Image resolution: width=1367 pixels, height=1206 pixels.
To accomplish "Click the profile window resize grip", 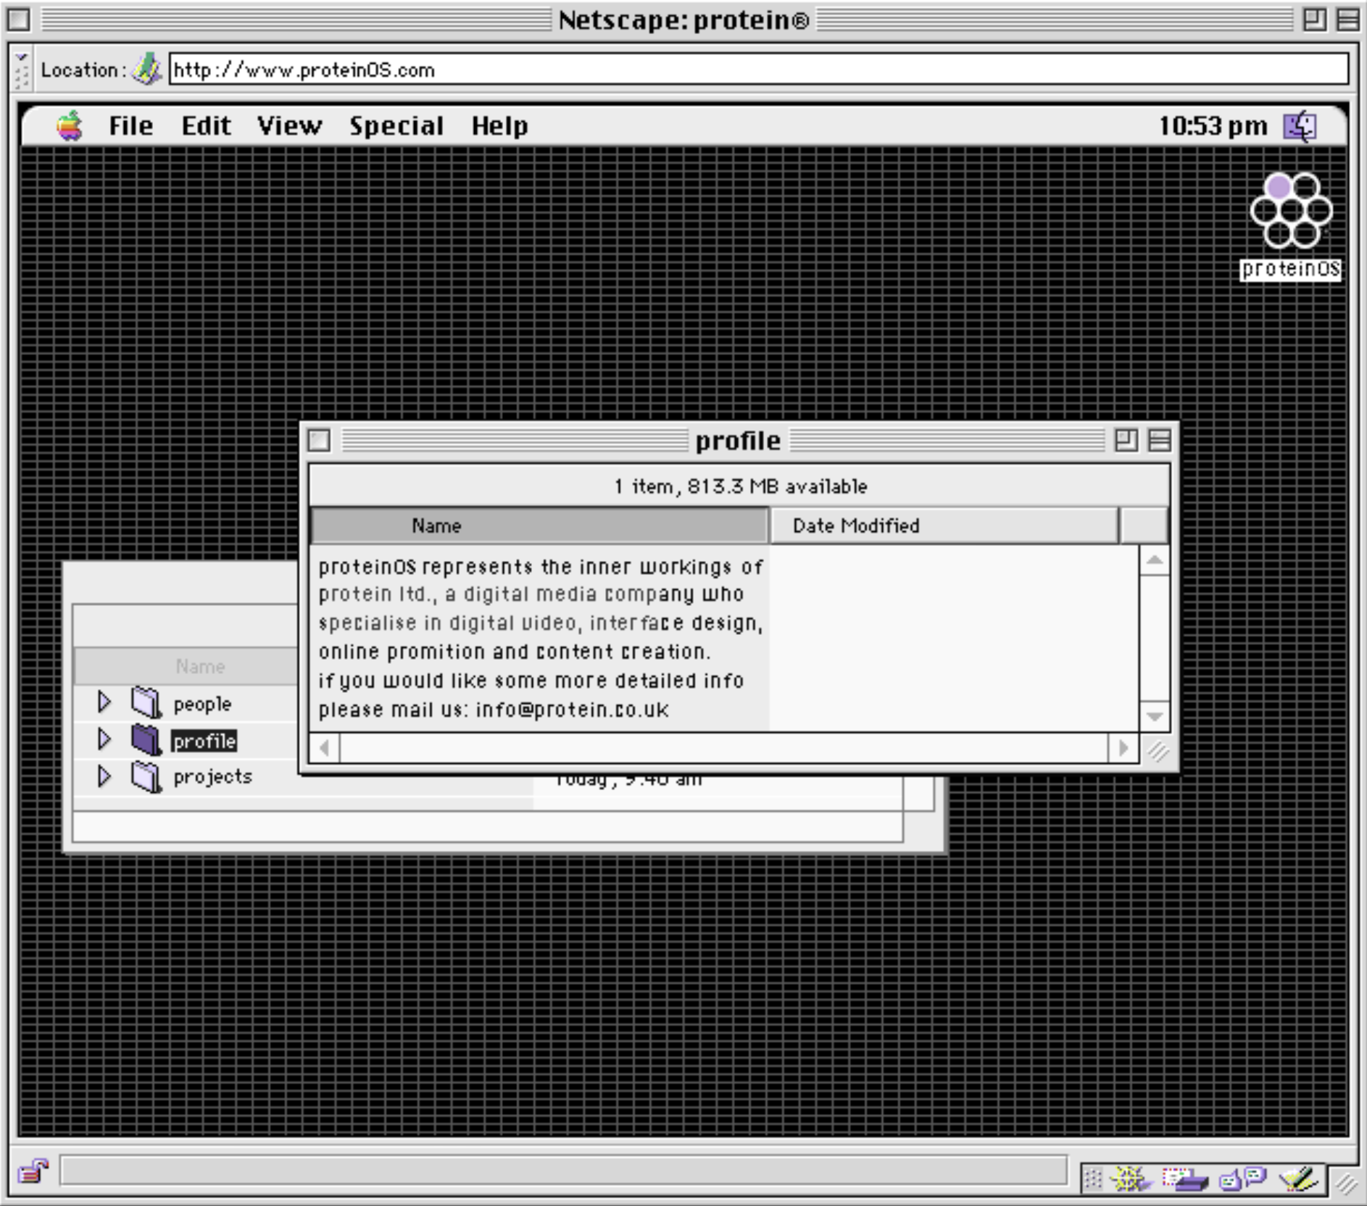I will (1158, 751).
